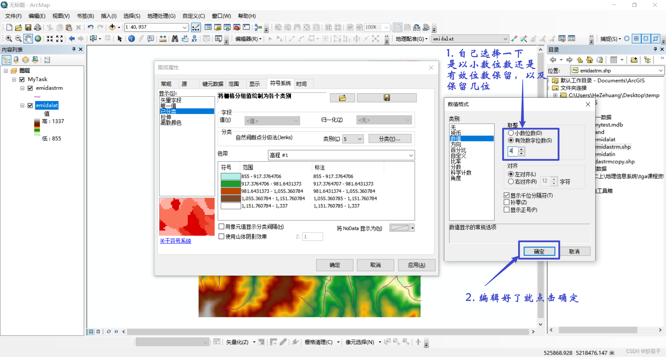Open the 地理处理(G) menu

(161, 16)
